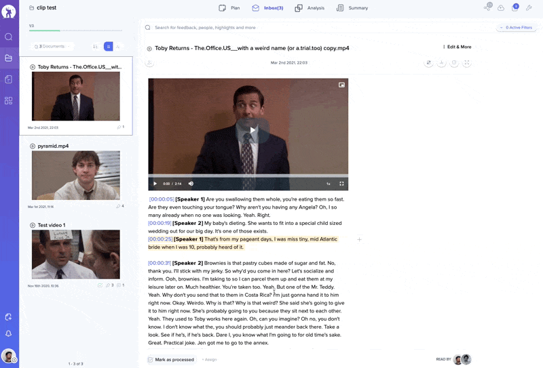Open the document notes sidebar icon
This screenshot has height=368, width=543.
(9, 79)
